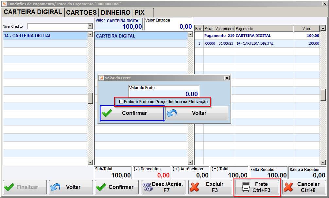Switch to the CARTOES tab
The image size is (329, 198).
click(x=81, y=12)
